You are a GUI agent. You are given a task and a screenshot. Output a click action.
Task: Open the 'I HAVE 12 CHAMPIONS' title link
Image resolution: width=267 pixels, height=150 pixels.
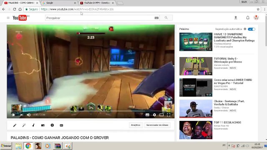tap(234, 37)
